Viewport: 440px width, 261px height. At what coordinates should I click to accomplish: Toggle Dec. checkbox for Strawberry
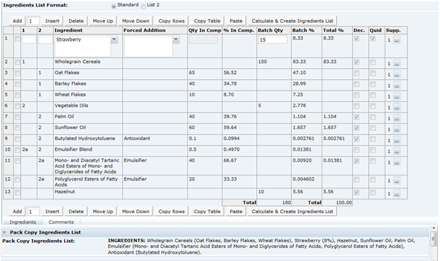tap(357, 38)
